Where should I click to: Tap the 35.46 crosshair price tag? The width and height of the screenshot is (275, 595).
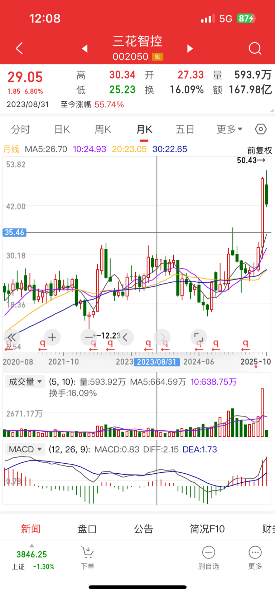[14, 232]
